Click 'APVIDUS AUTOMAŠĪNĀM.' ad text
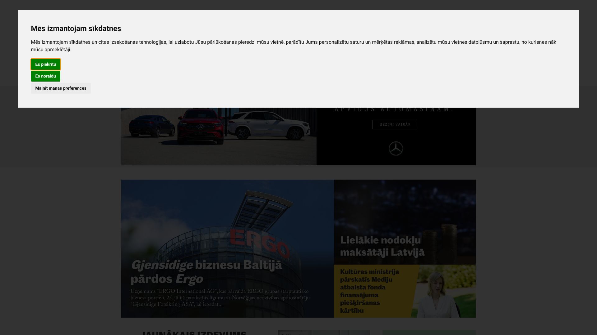This screenshot has height=335, width=597. click(x=394, y=109)
